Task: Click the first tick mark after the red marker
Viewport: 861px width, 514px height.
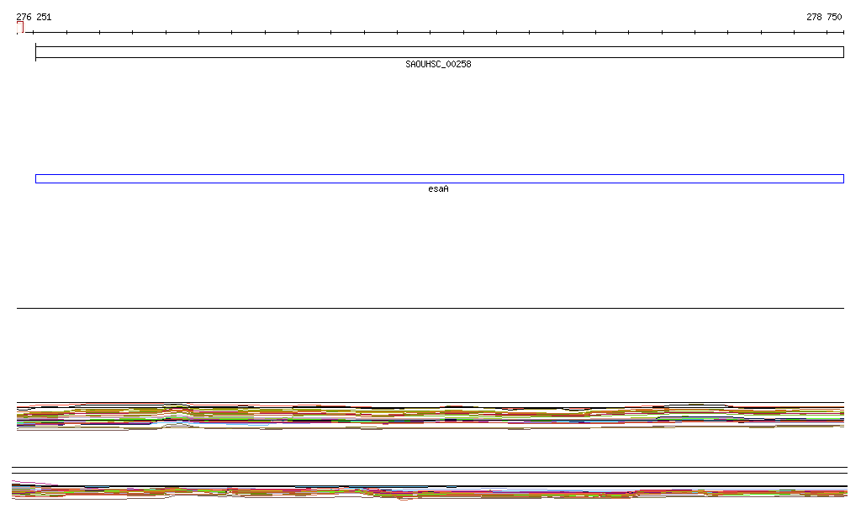Action: pyautogui.click(x=34, y=33)
